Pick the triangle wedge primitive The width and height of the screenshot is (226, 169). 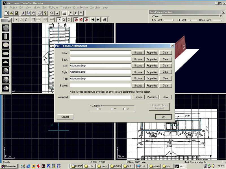[x=6, y=62]
